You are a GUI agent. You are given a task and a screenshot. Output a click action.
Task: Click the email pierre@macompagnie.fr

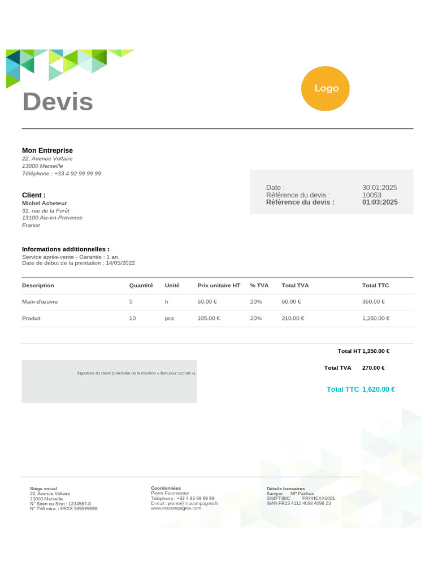point(193,503)
